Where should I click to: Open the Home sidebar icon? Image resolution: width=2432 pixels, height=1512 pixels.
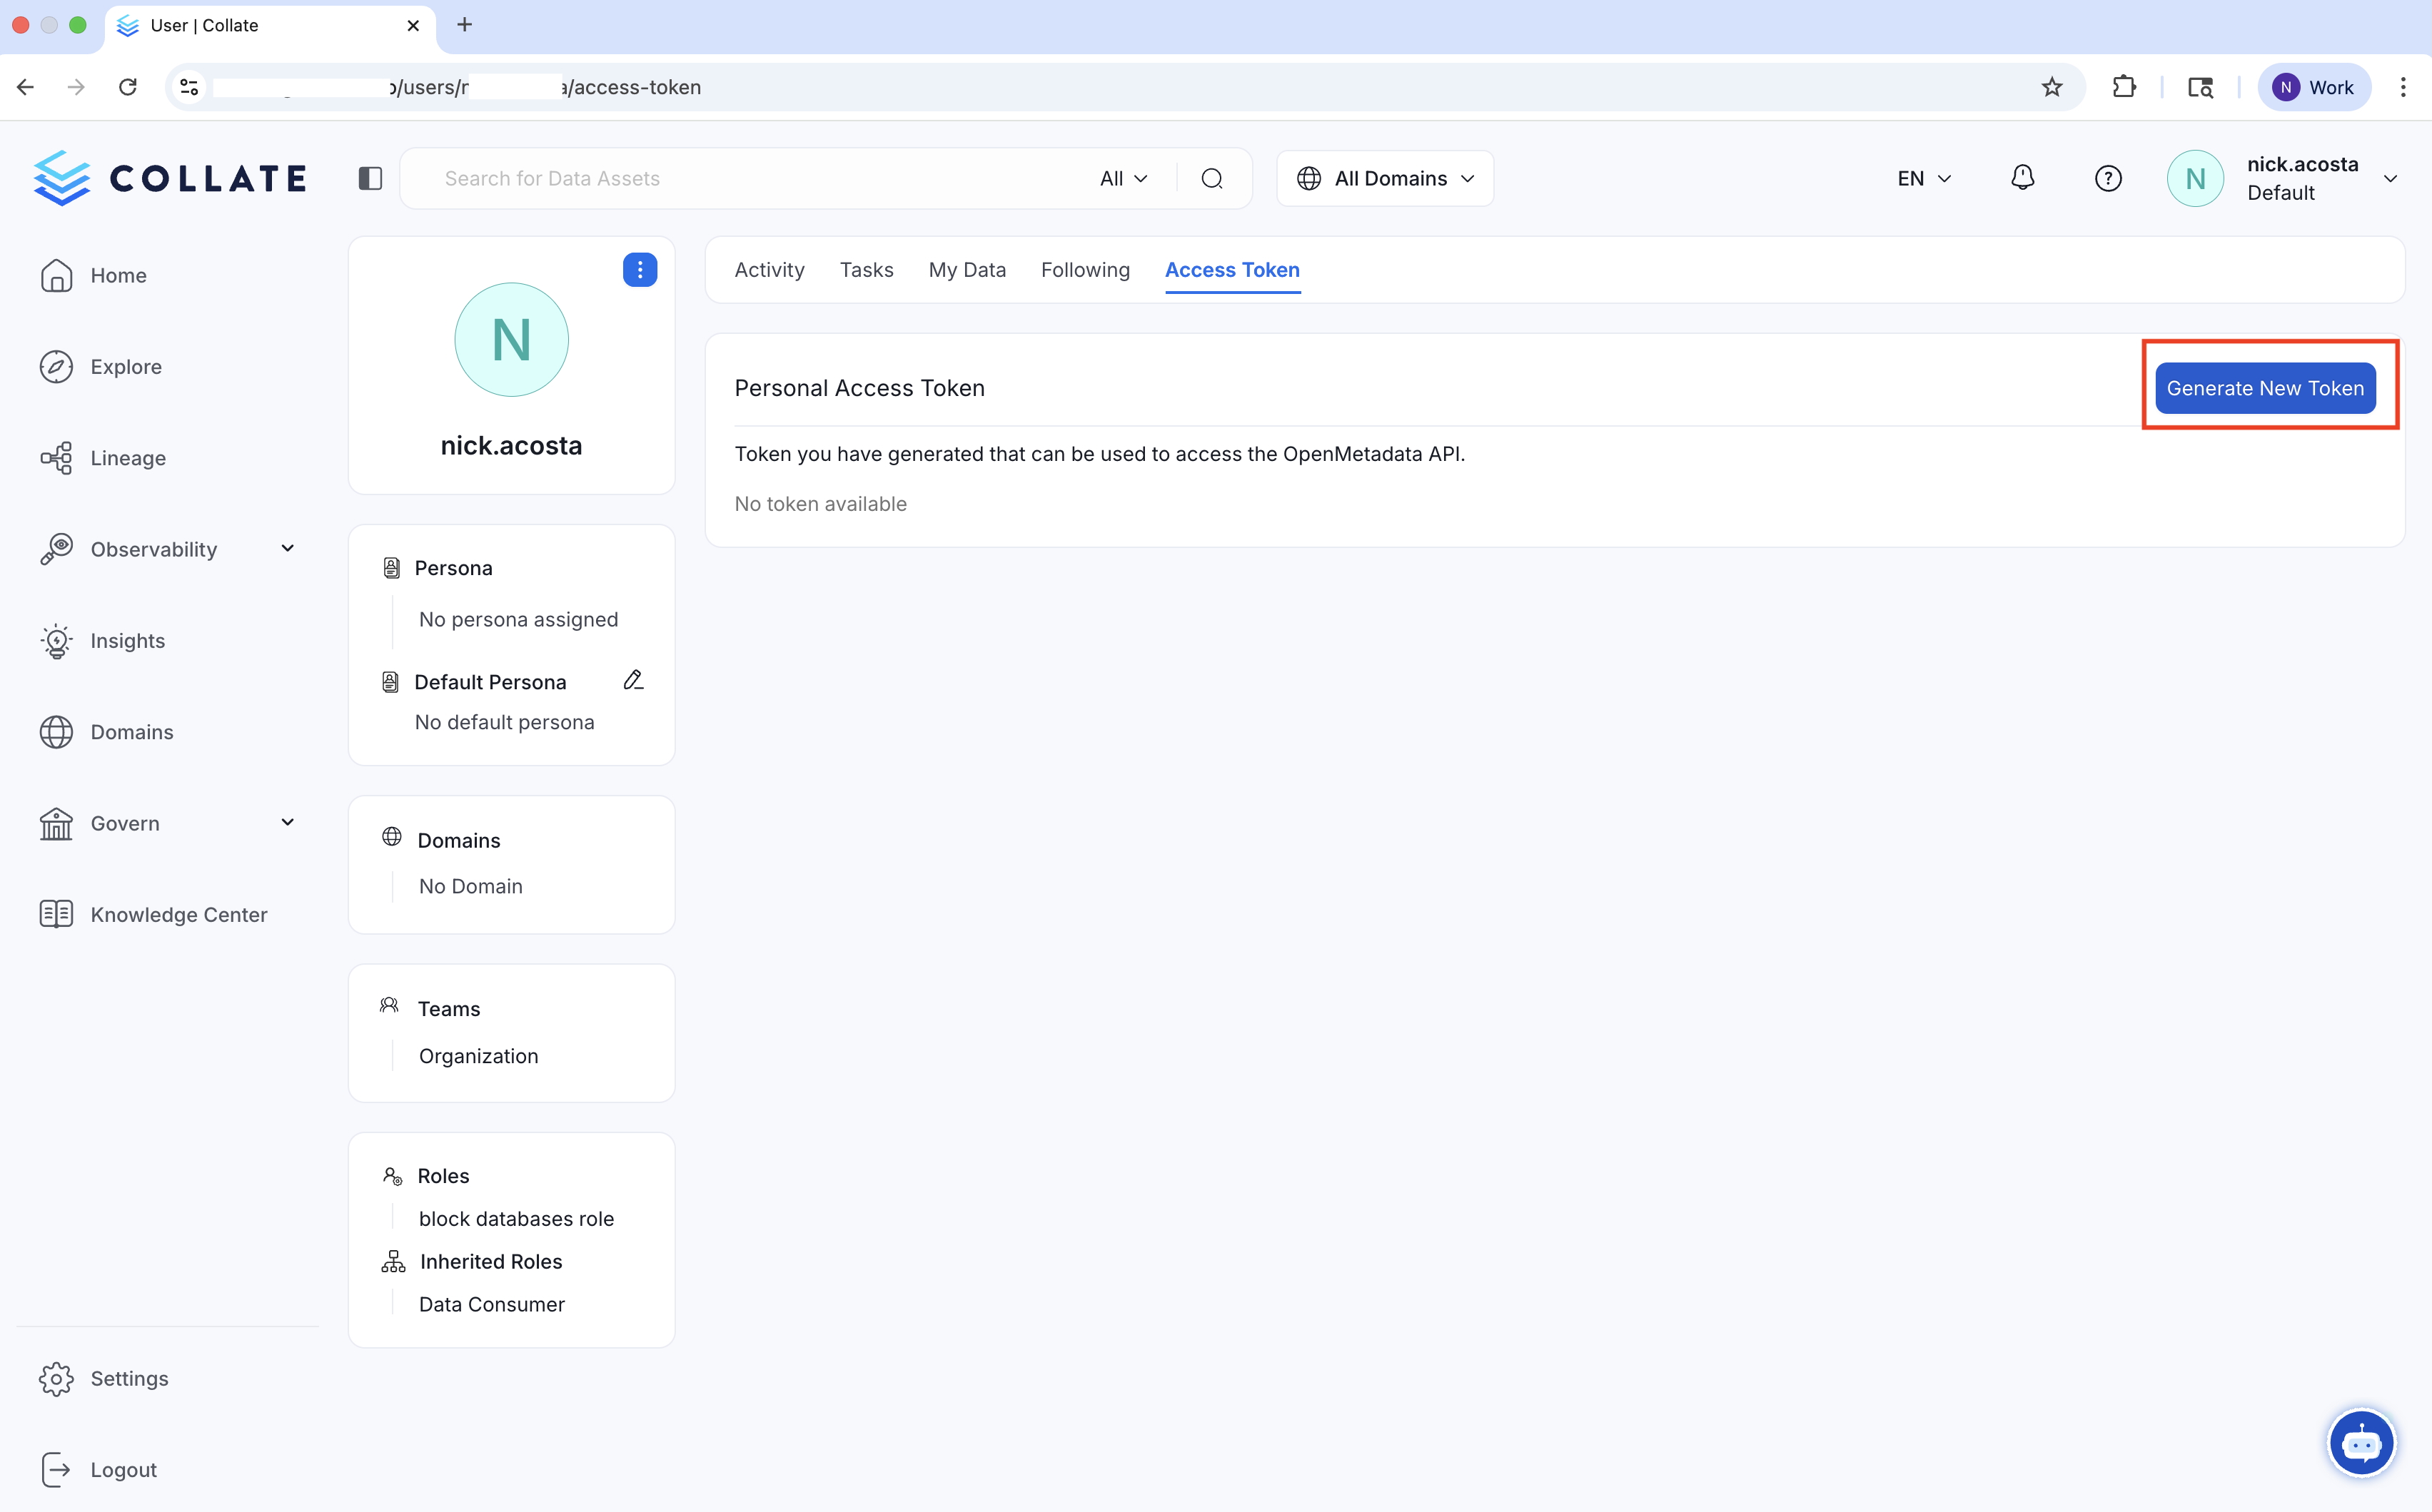tap(56, 275)
